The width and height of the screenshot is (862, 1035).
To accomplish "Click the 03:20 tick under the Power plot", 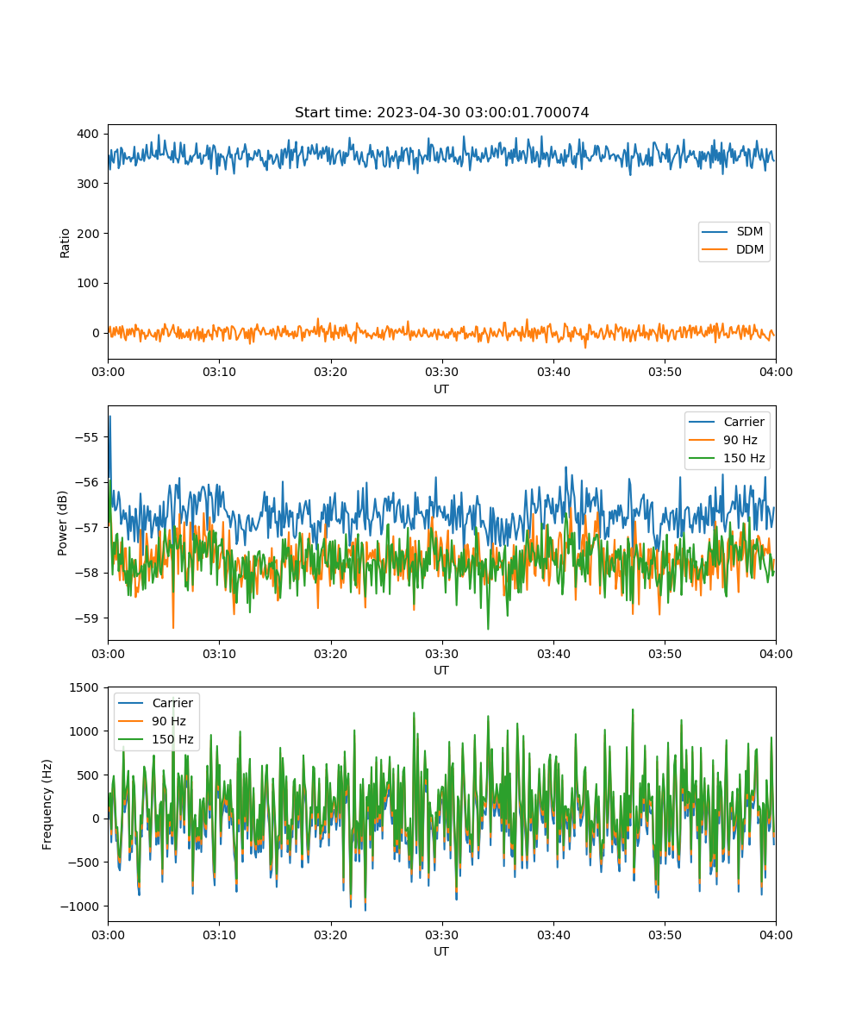I will (330, 653).
